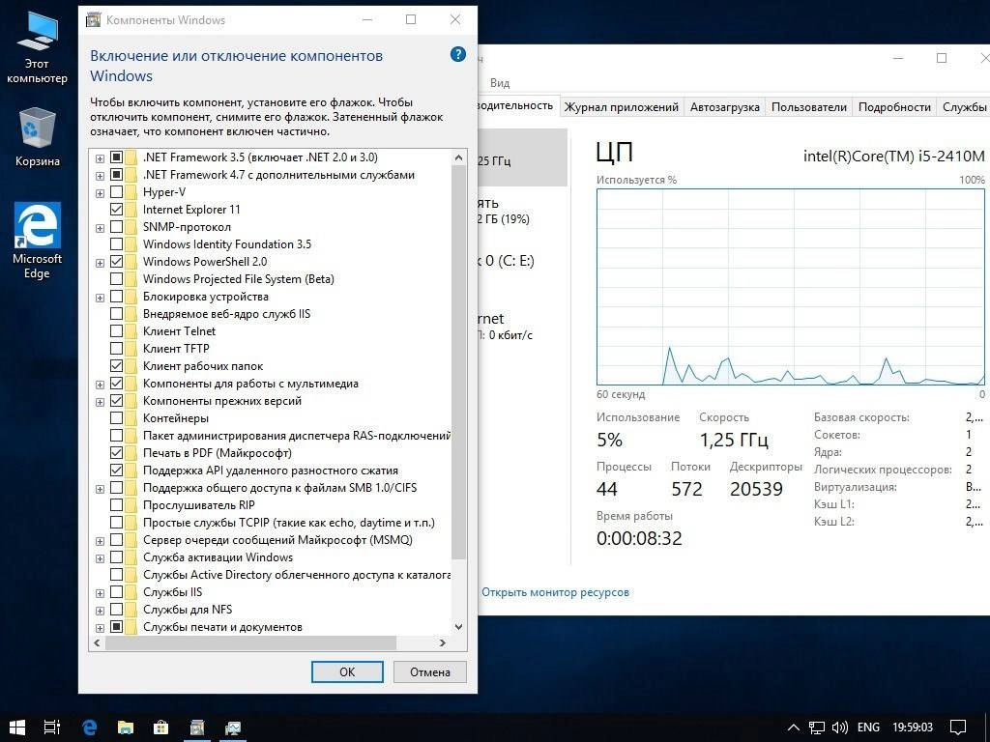Show hidden tray icons chevron
This screenshot has height=742, width=990.
point(795,728)
